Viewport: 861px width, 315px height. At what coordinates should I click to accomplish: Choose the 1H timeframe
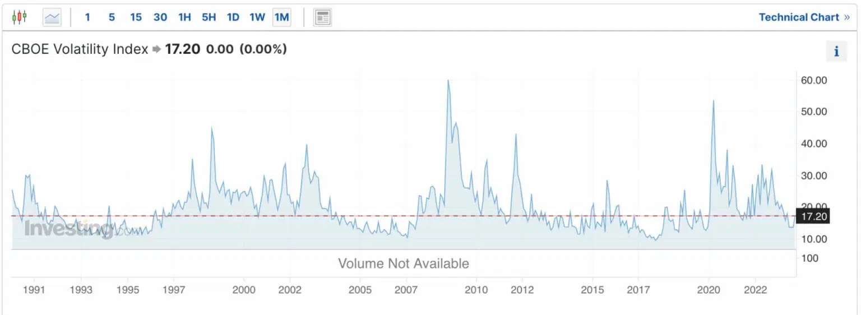click(184, 17)
